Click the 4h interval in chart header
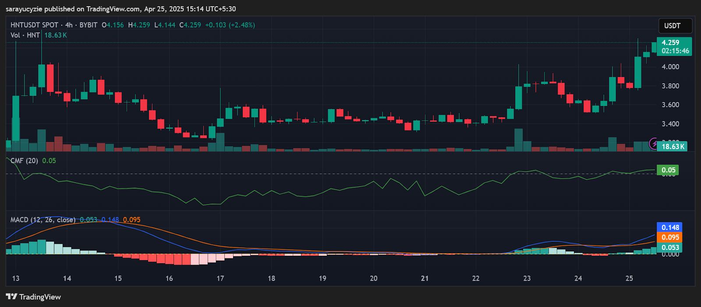Image resolution: width=701 pixels, height=307 pixels. [x=69, y=25]
